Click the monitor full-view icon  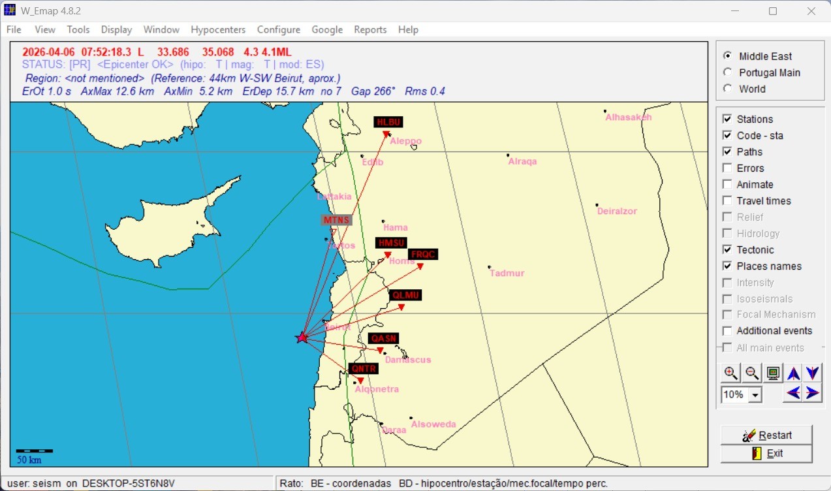773,373
